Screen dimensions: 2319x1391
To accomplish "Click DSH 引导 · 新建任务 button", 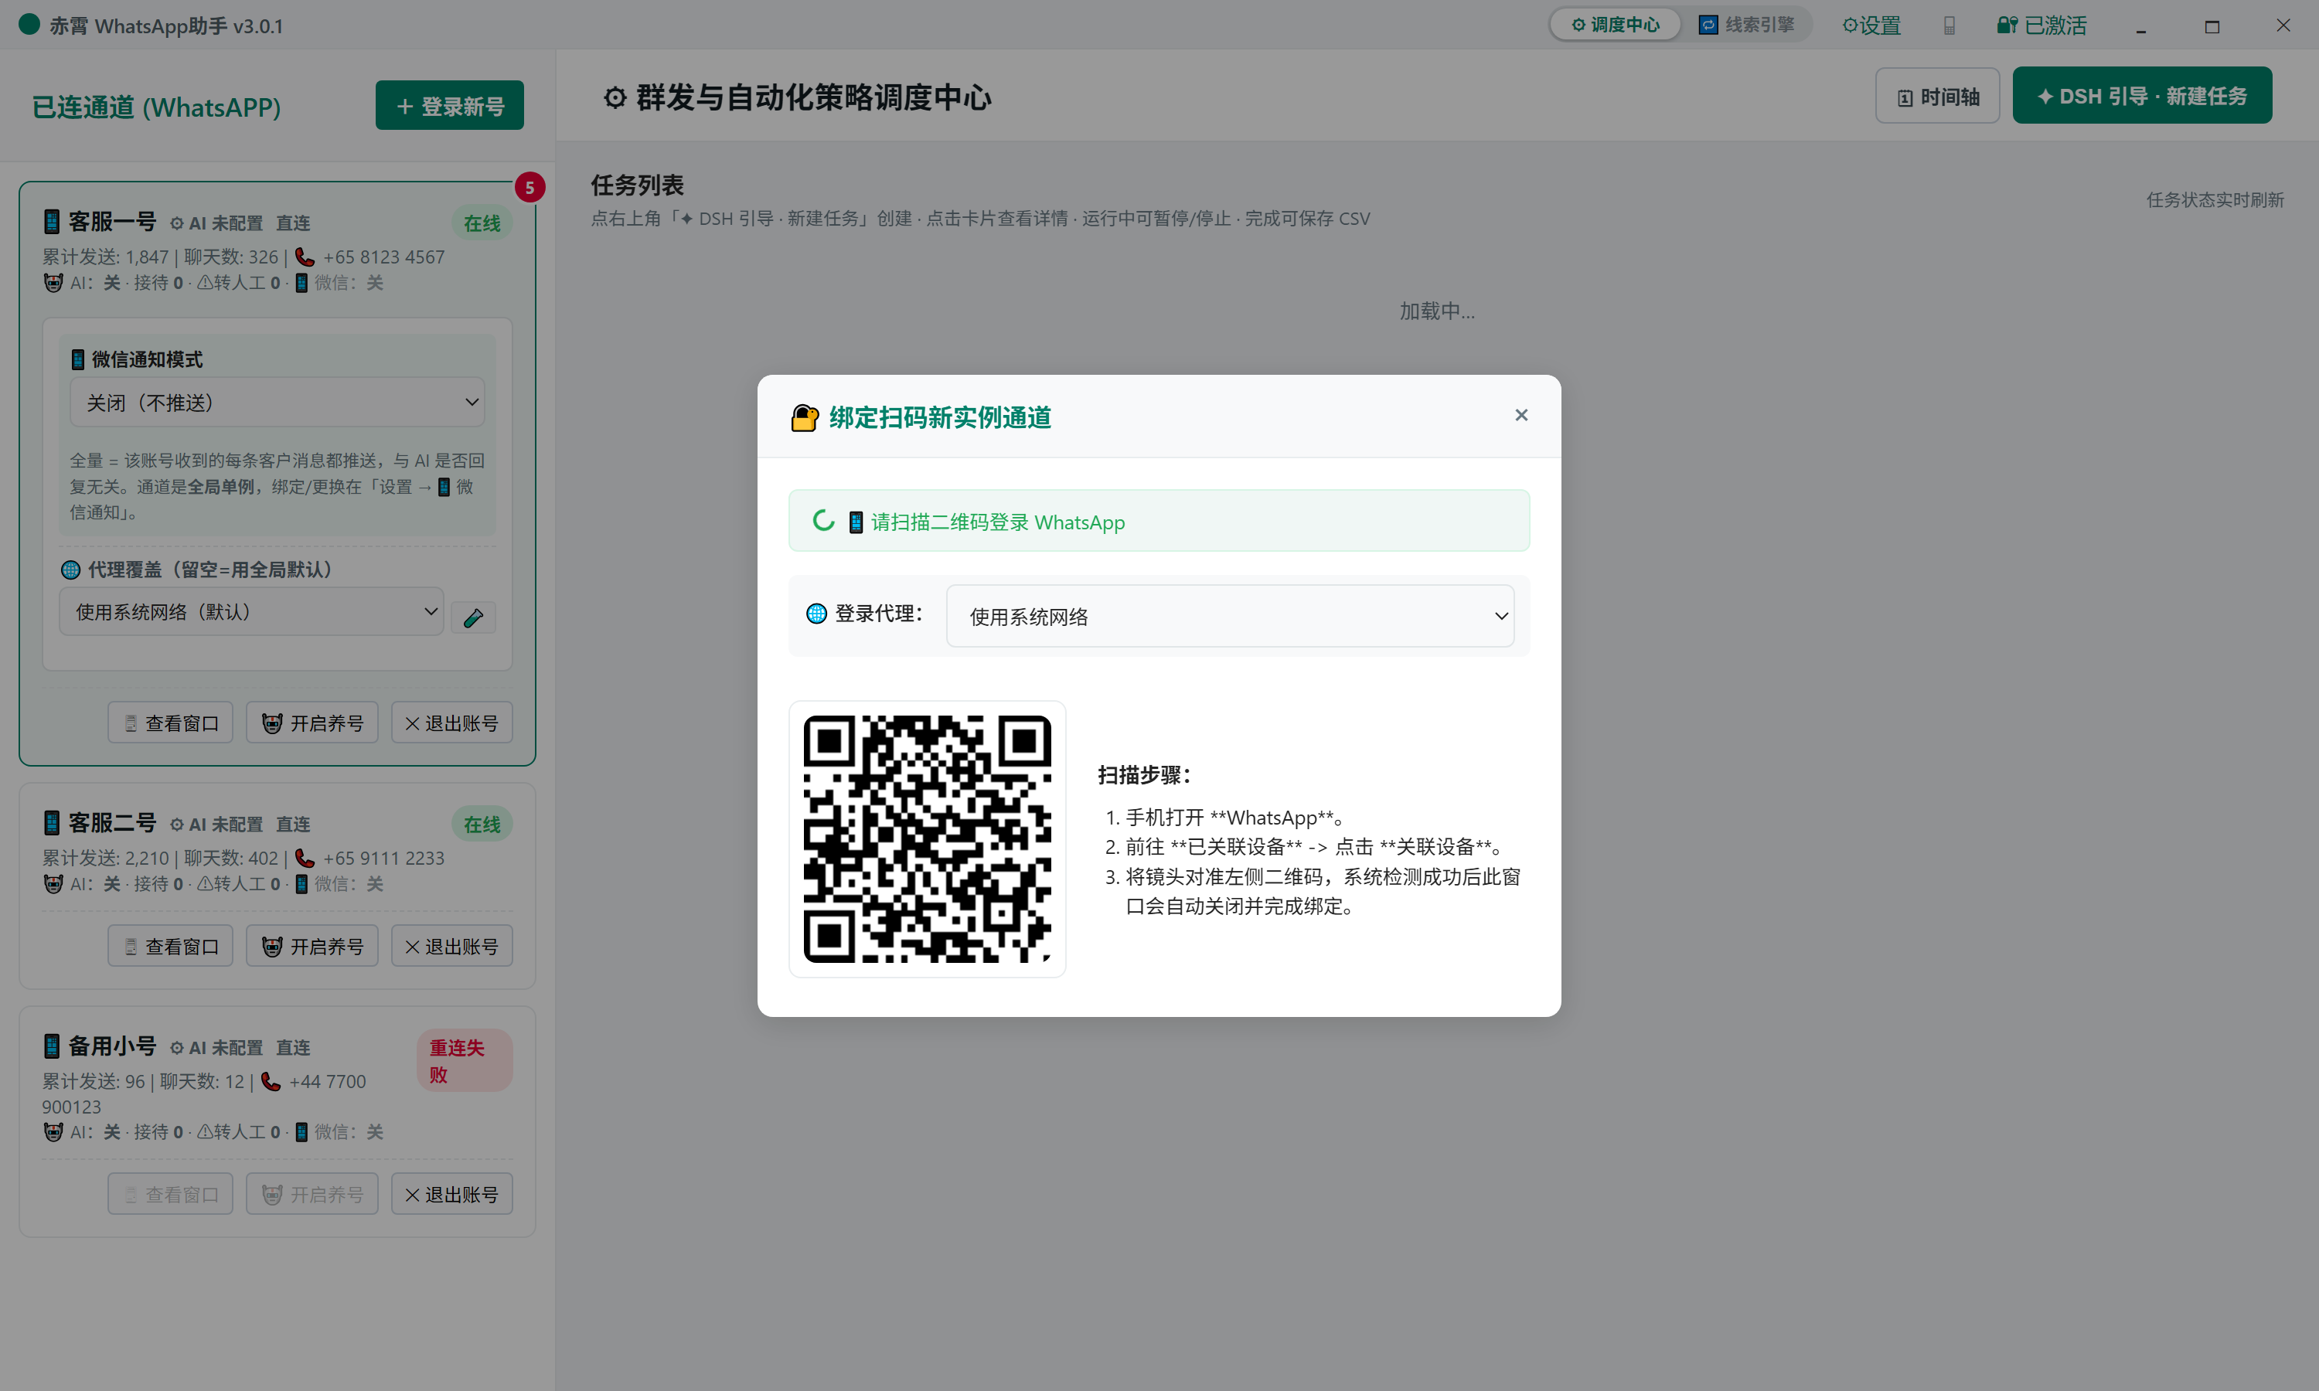I will pos(2141,96).
